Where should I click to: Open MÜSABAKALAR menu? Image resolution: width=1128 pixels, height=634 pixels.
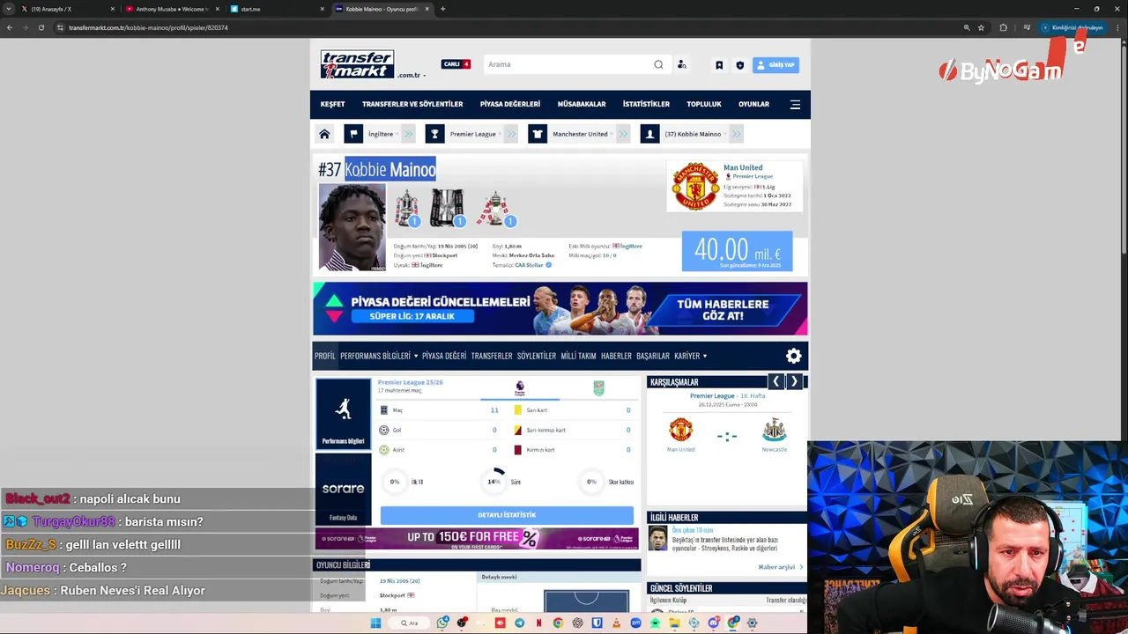[582, 104]
